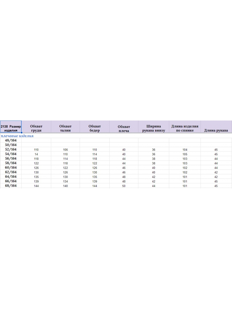This screenshot has height=309, width=232.
Task: Select the 'Обхват бедер' header cell
Action: point(95,128)
